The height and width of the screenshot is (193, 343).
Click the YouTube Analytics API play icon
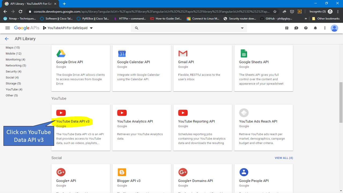pos(122,113)
